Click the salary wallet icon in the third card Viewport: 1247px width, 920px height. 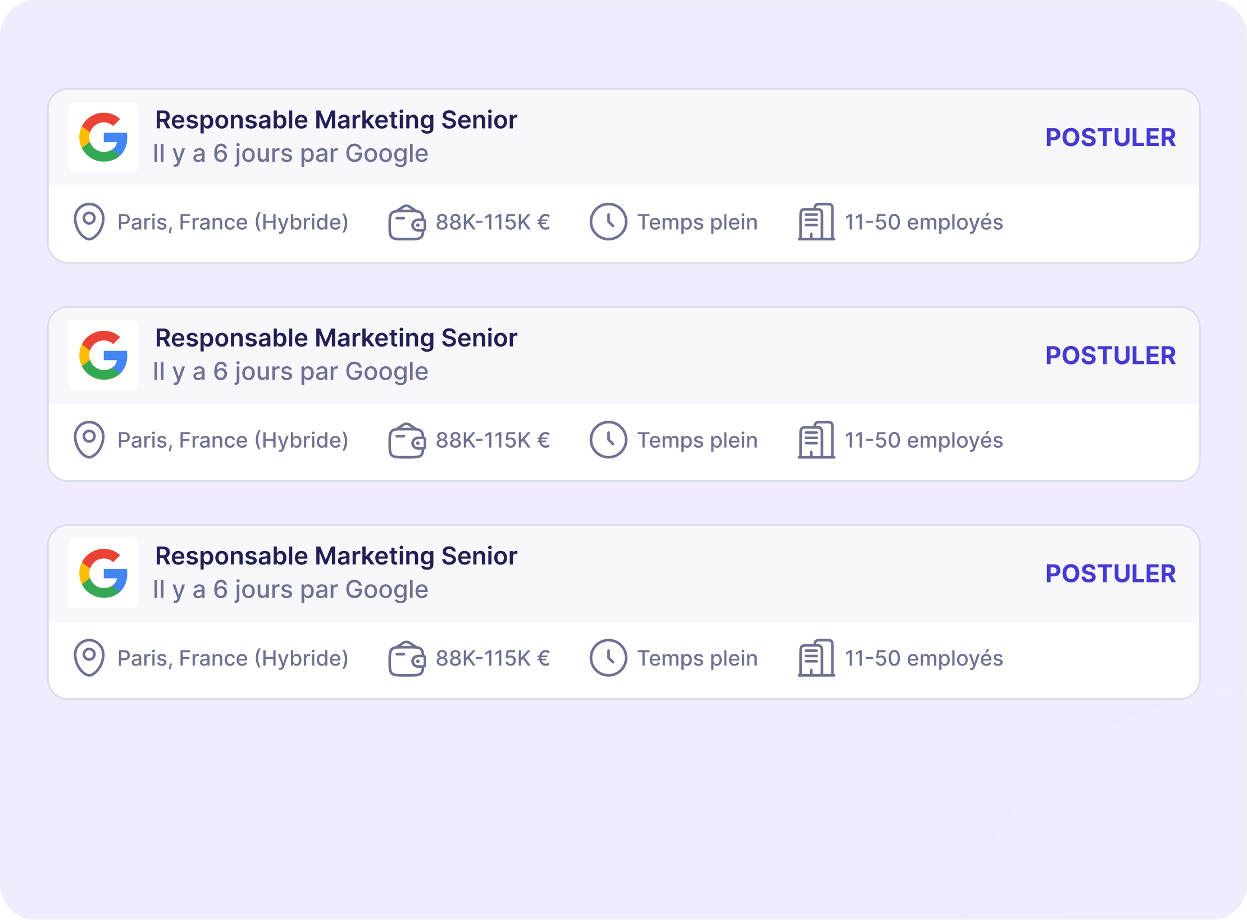click(407, 659)
